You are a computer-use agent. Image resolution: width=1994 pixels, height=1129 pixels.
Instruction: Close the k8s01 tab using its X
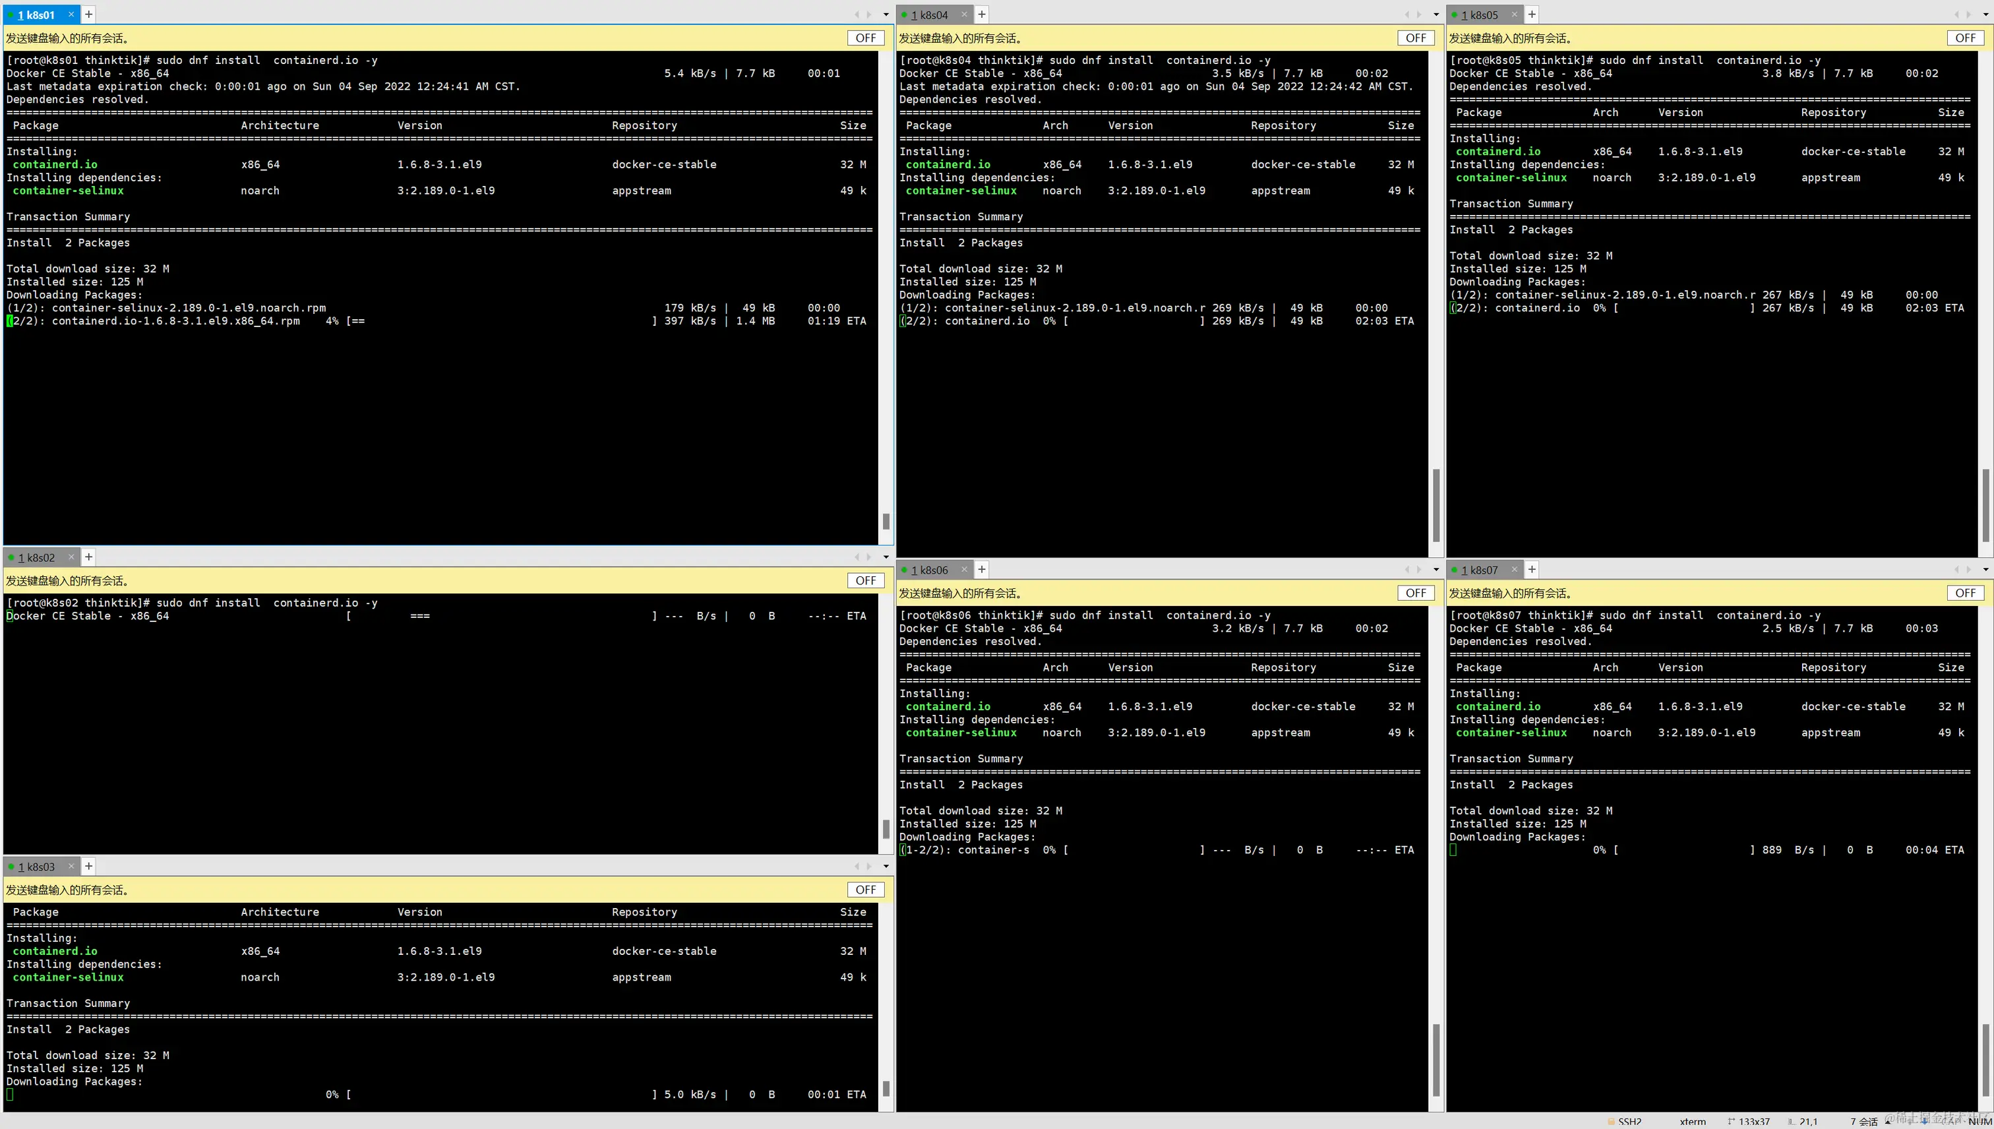pos(71,14)
